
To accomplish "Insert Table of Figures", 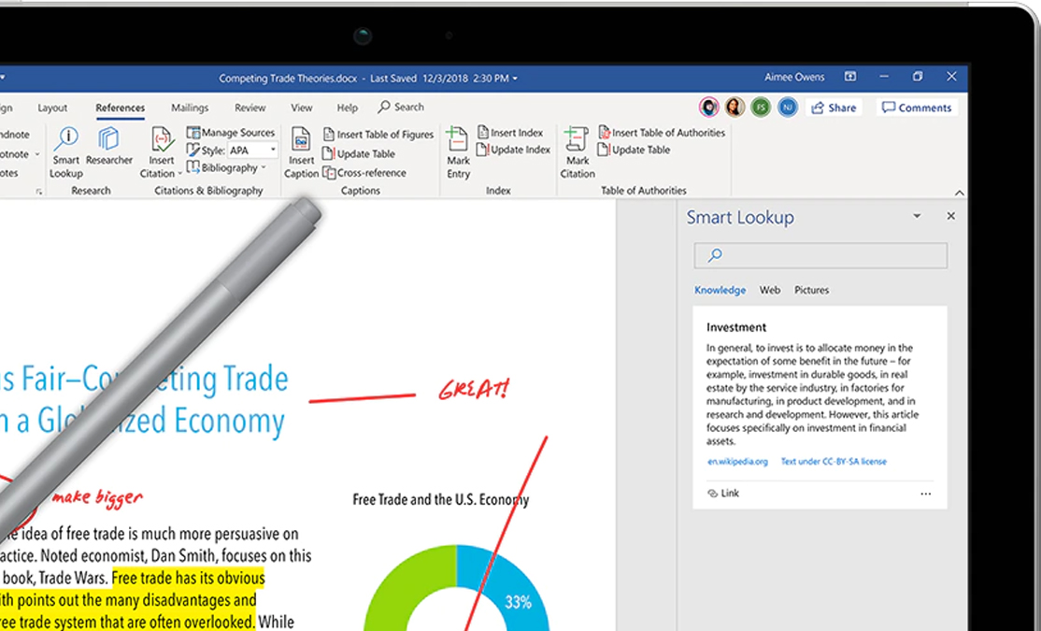I will pos(378,135).
